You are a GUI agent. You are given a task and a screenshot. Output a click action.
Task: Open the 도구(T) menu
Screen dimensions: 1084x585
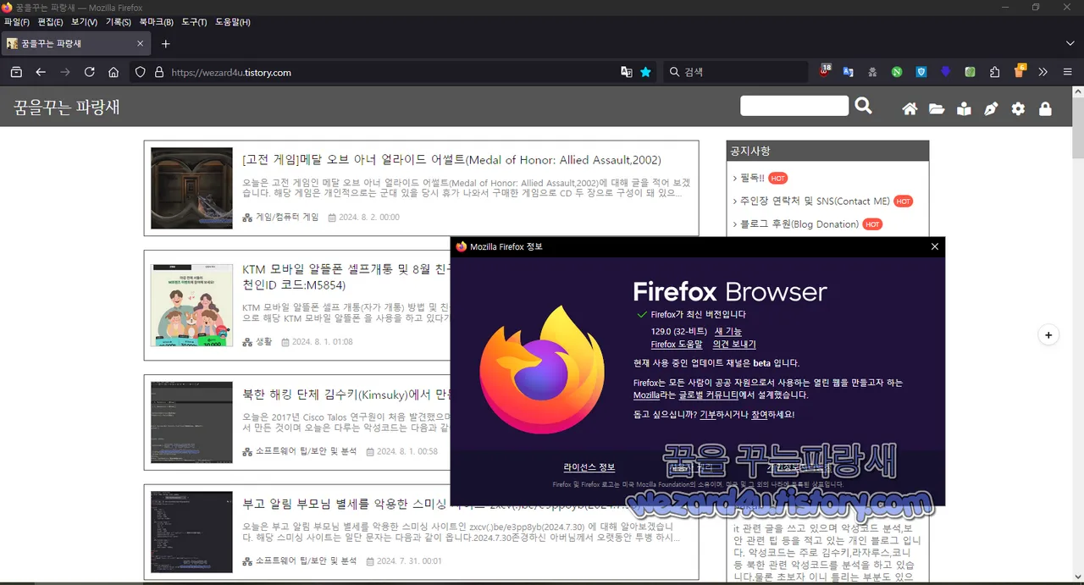pyautogui.click(x=194, y=22)
